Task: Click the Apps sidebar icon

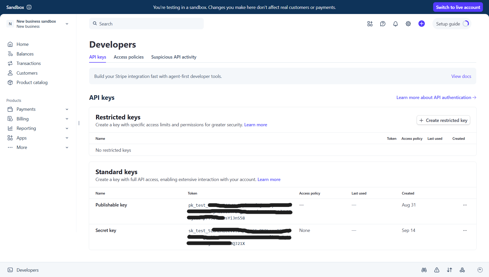Action: click(x=10, y=138)
